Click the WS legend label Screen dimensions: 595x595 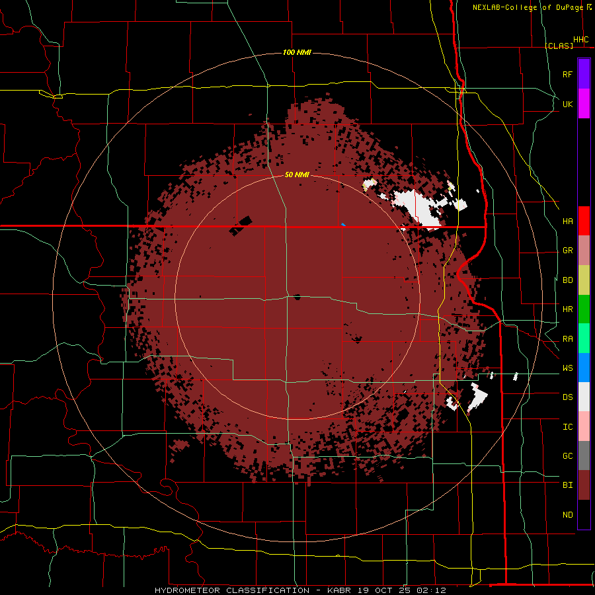[x=568, y=368]
